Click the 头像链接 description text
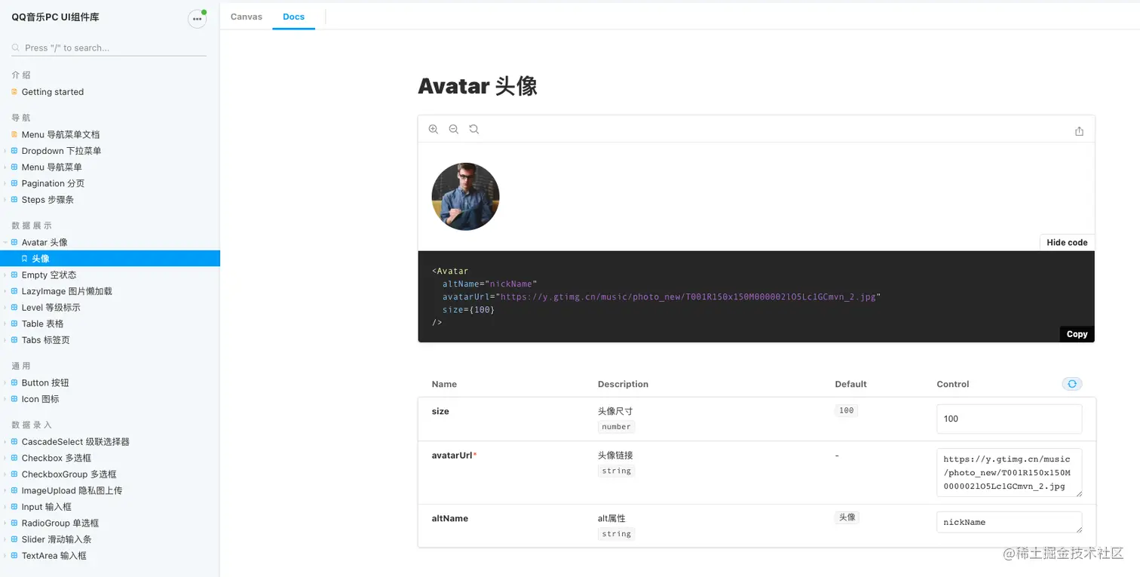 [615, 456]
